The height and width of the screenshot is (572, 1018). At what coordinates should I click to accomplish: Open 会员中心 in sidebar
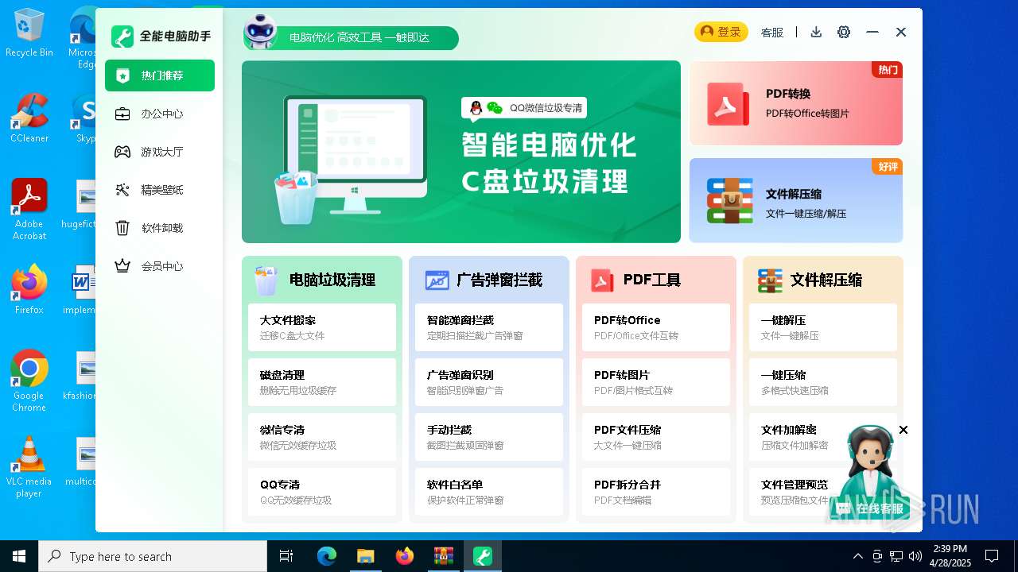(x=160, y=266)
